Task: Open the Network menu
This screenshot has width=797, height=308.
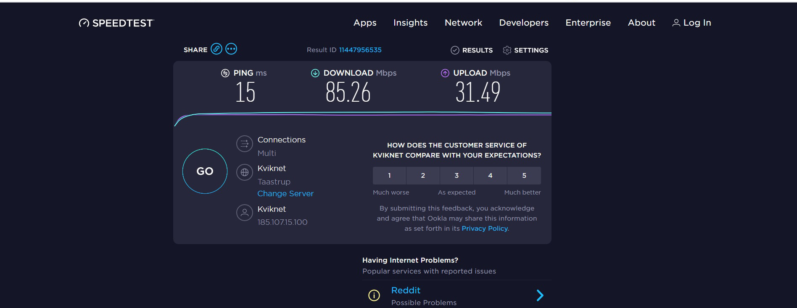Action: [x=464, y=23]
